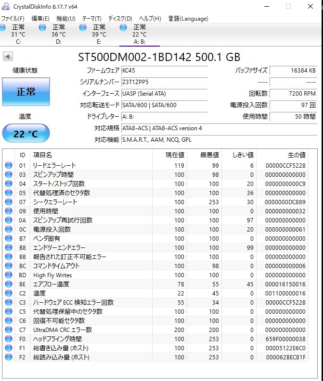Click status orb for ID 0C 電源投入回数 row
323x381 pixels.
pos(9,229)
